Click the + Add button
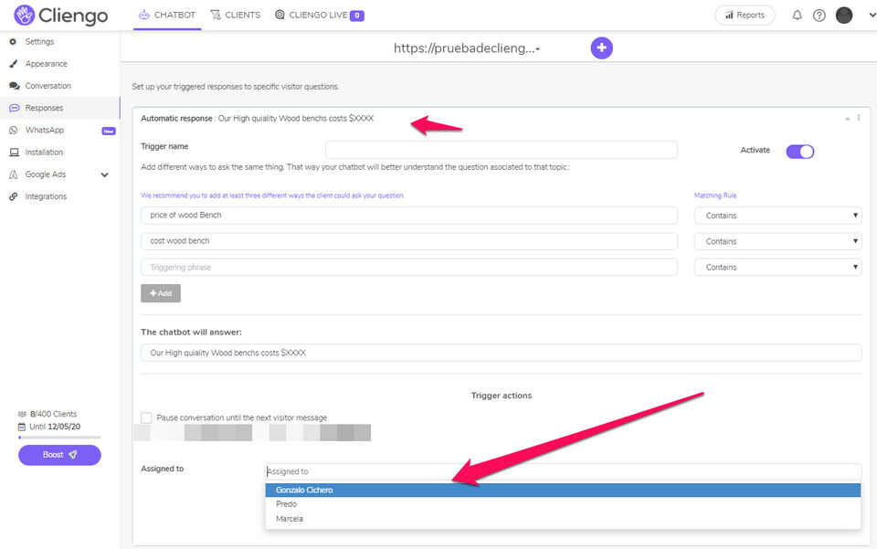The height and width of the screenshot is (549, 877). [161, 293]
